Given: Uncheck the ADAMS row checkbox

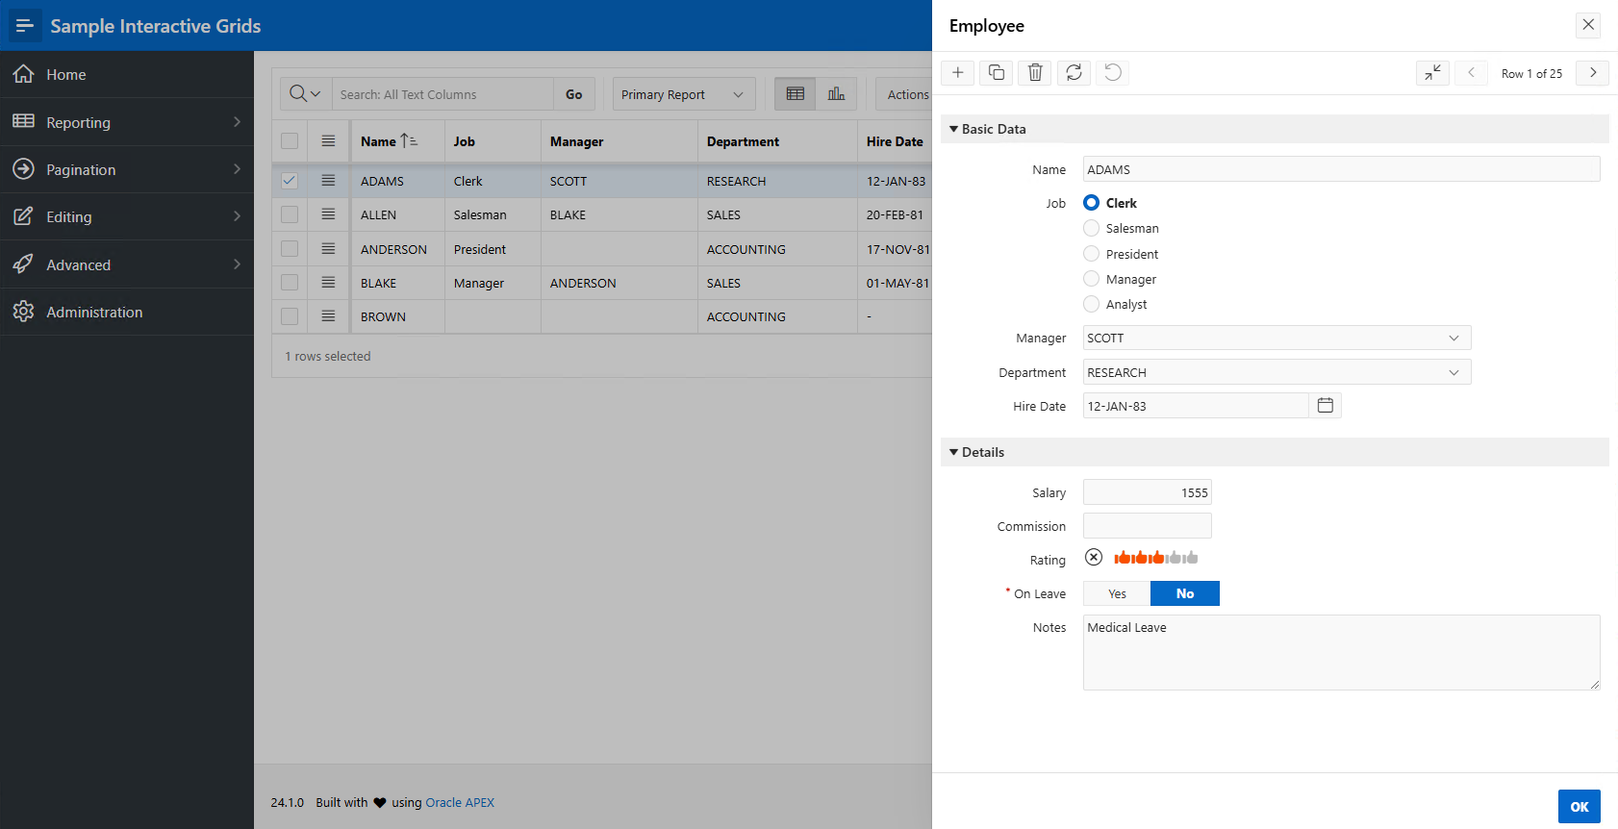Looking at the screenshot, I should coord(290,181).
